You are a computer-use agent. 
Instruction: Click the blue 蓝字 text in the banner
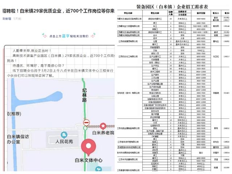point(66,36)
